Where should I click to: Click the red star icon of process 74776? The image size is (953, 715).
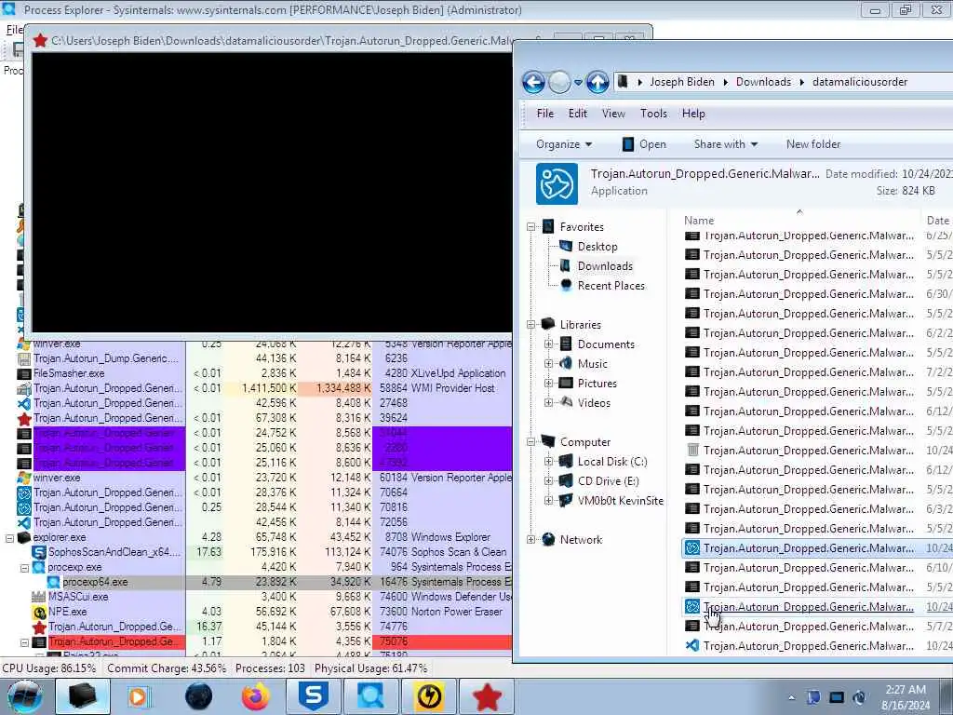click(x=39, y=627)
